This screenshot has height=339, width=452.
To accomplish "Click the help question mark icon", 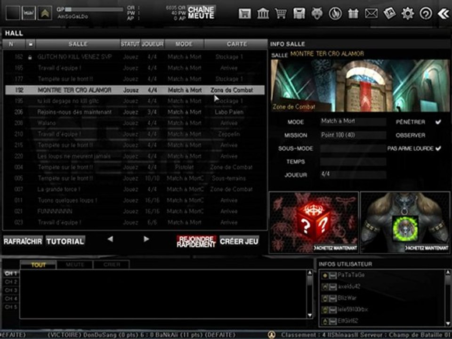I will (426, 13).
